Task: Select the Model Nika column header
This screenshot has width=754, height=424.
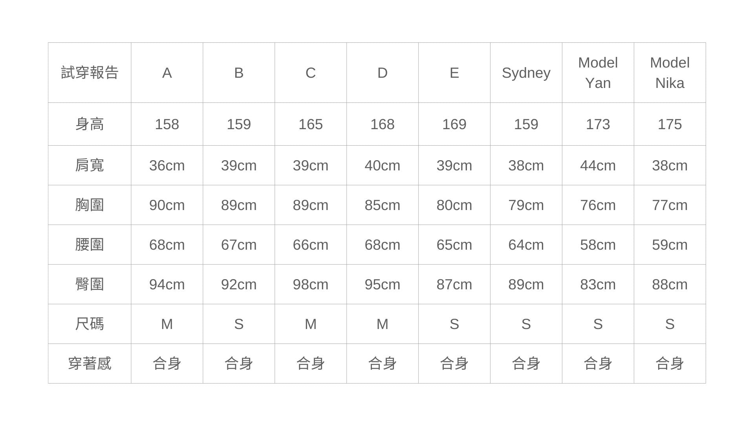Action: pyautogui.click(x=670, y=73)
